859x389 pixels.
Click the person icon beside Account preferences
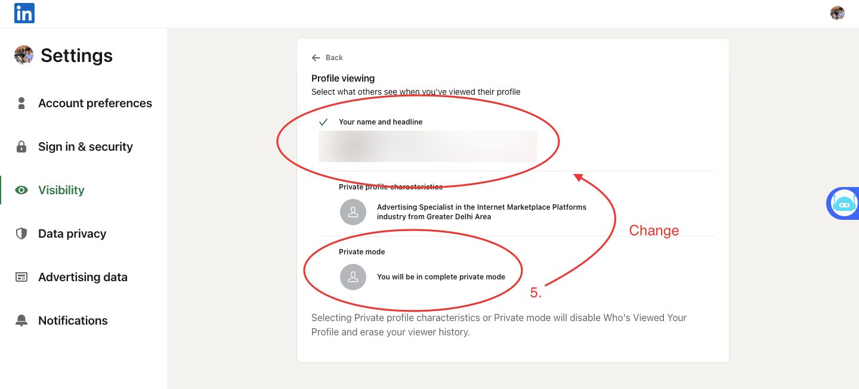[x=21, y=102]
